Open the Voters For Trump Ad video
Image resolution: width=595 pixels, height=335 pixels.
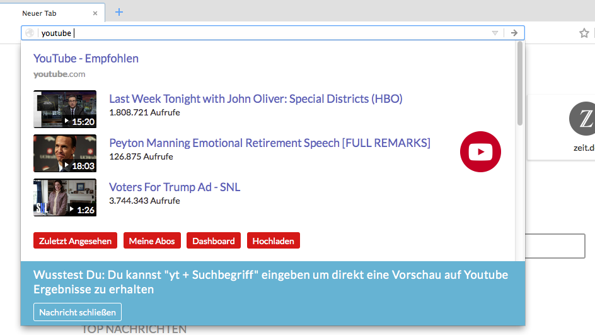(x=175, y=187)
